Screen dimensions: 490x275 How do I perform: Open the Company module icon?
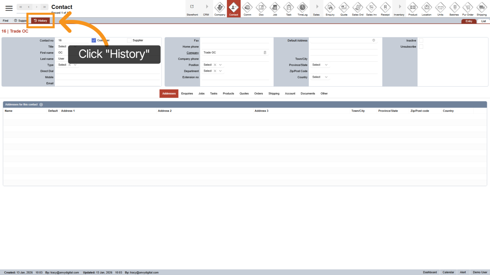220,9
